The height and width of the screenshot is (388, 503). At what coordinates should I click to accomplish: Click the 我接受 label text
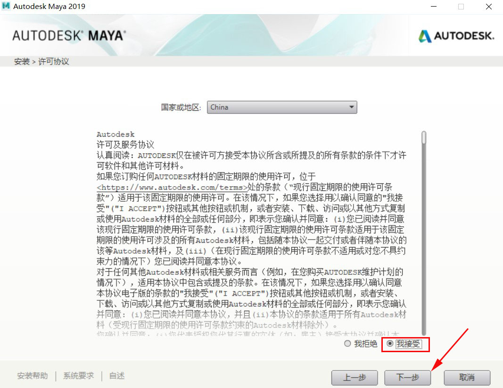point(408,344)
